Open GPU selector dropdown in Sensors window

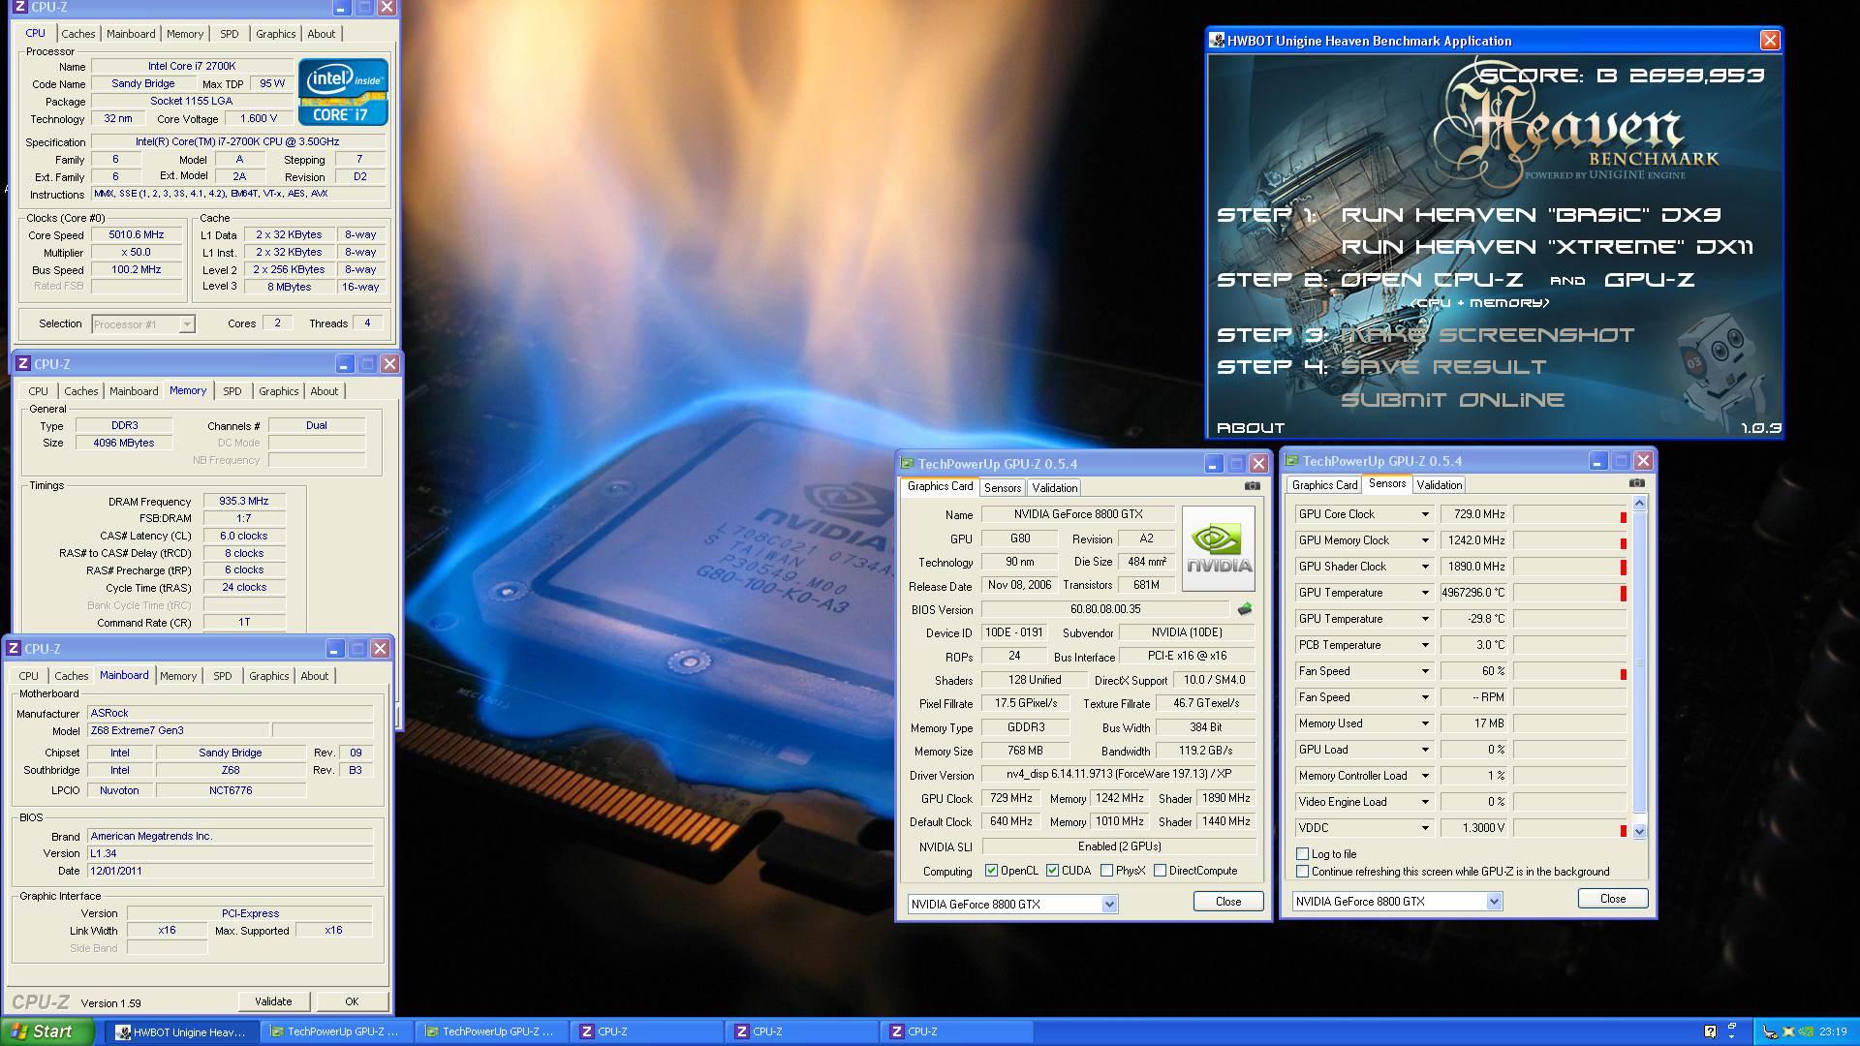(x=1494, y=902)
